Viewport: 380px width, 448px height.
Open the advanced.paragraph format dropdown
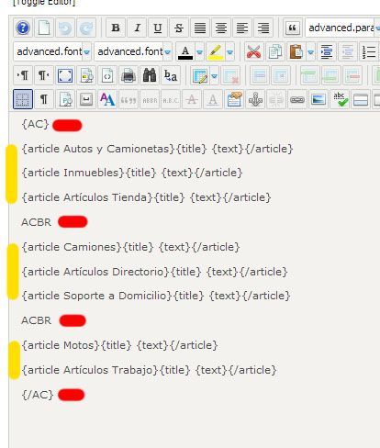click(x=342, y=28)
